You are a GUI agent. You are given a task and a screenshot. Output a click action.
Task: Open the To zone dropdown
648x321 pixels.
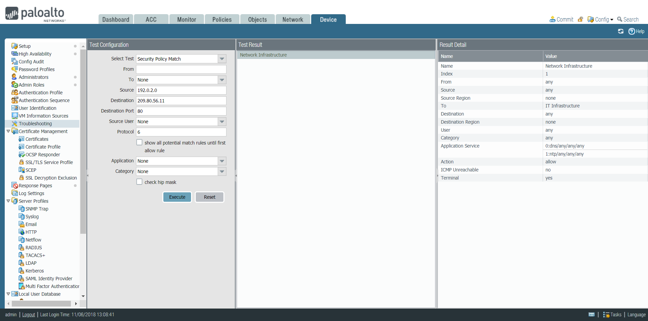222,80
